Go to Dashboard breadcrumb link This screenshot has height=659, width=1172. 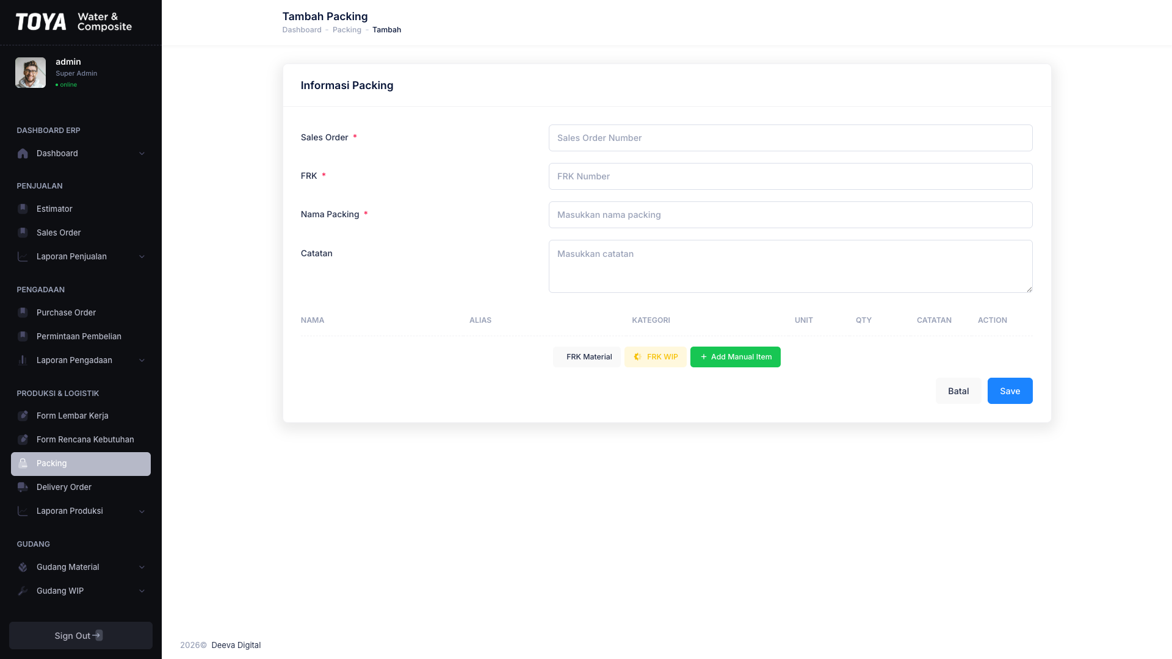click(302, 30)
